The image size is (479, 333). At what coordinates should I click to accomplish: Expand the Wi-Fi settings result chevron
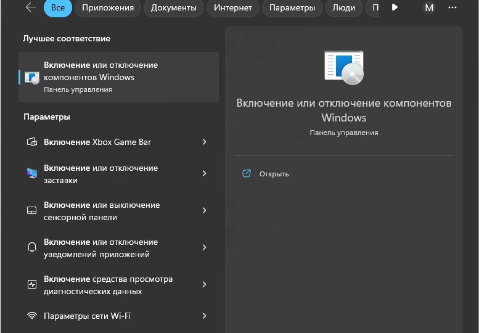coord(205,316)
